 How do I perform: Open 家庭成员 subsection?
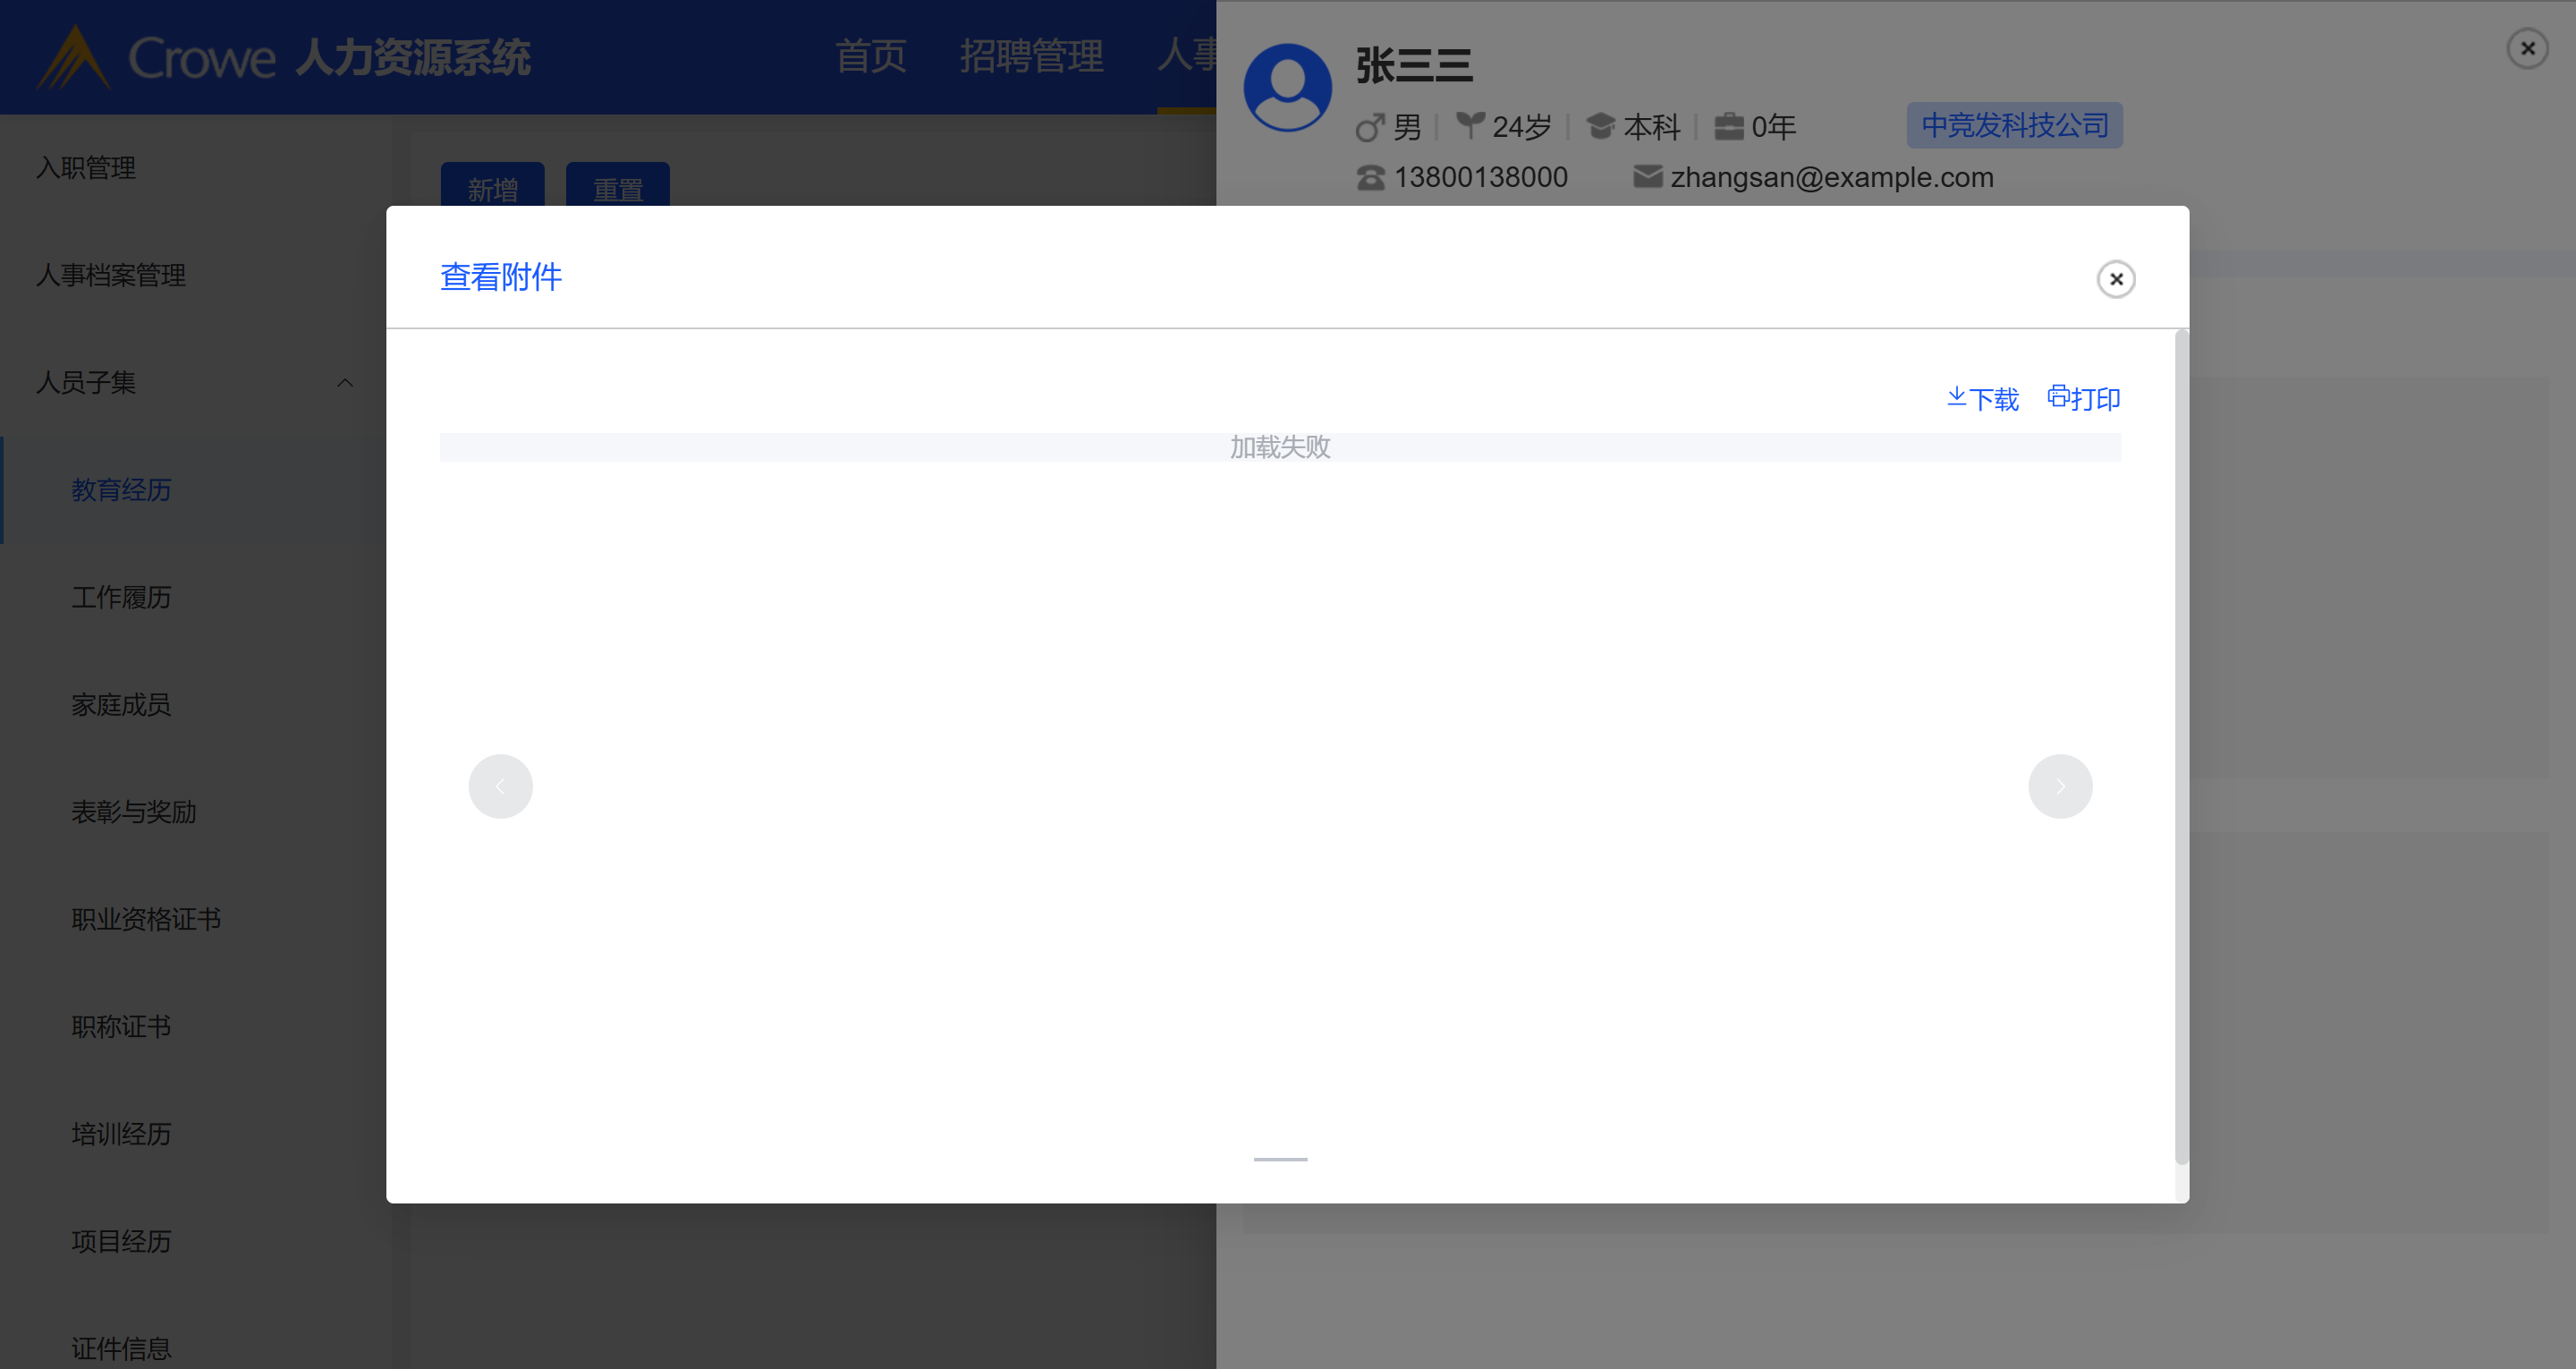point(121,704)
